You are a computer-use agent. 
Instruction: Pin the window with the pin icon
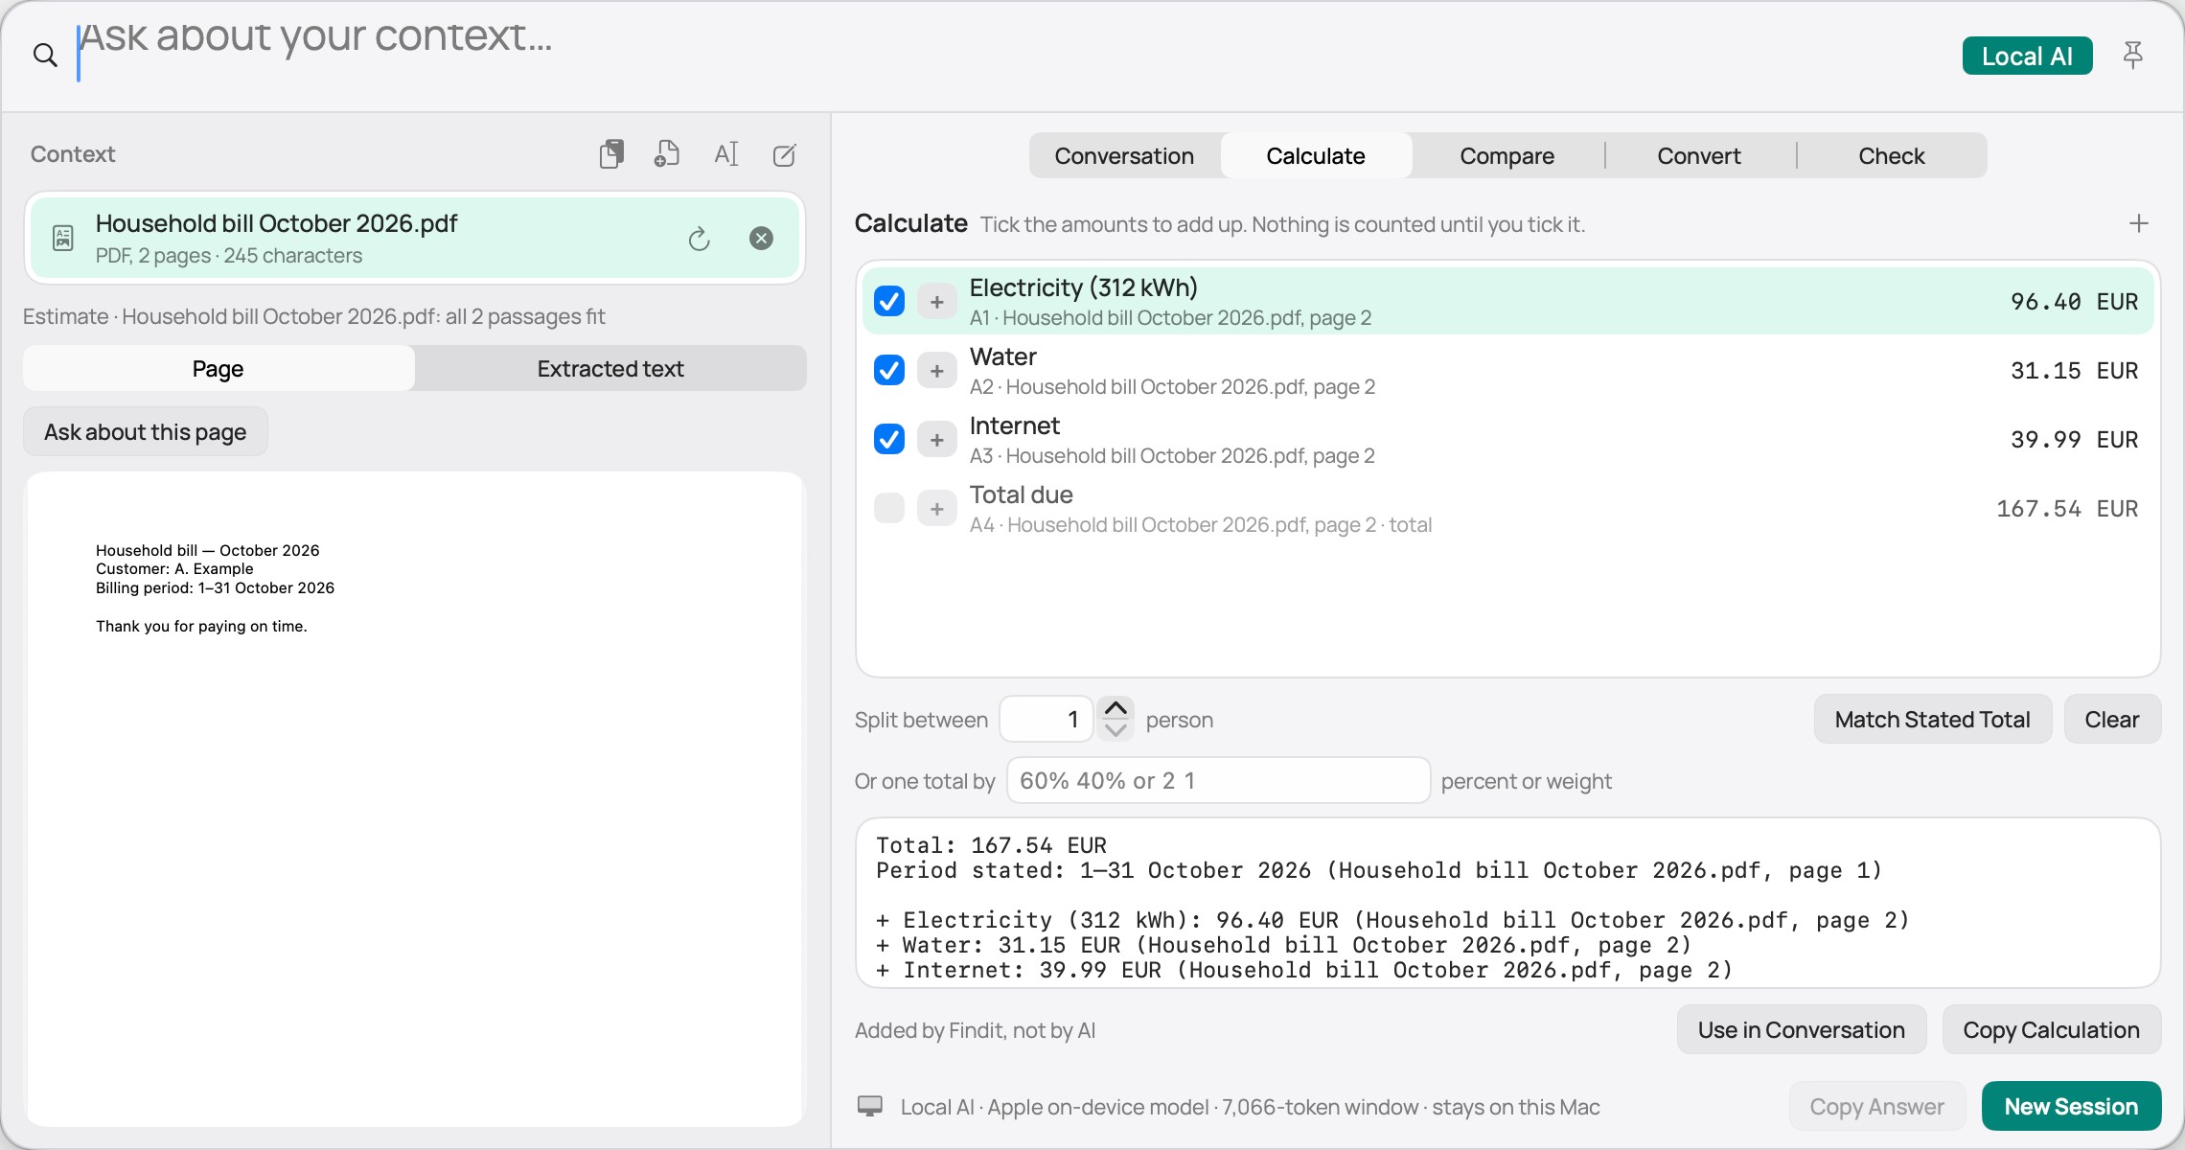click(2132, 55)
